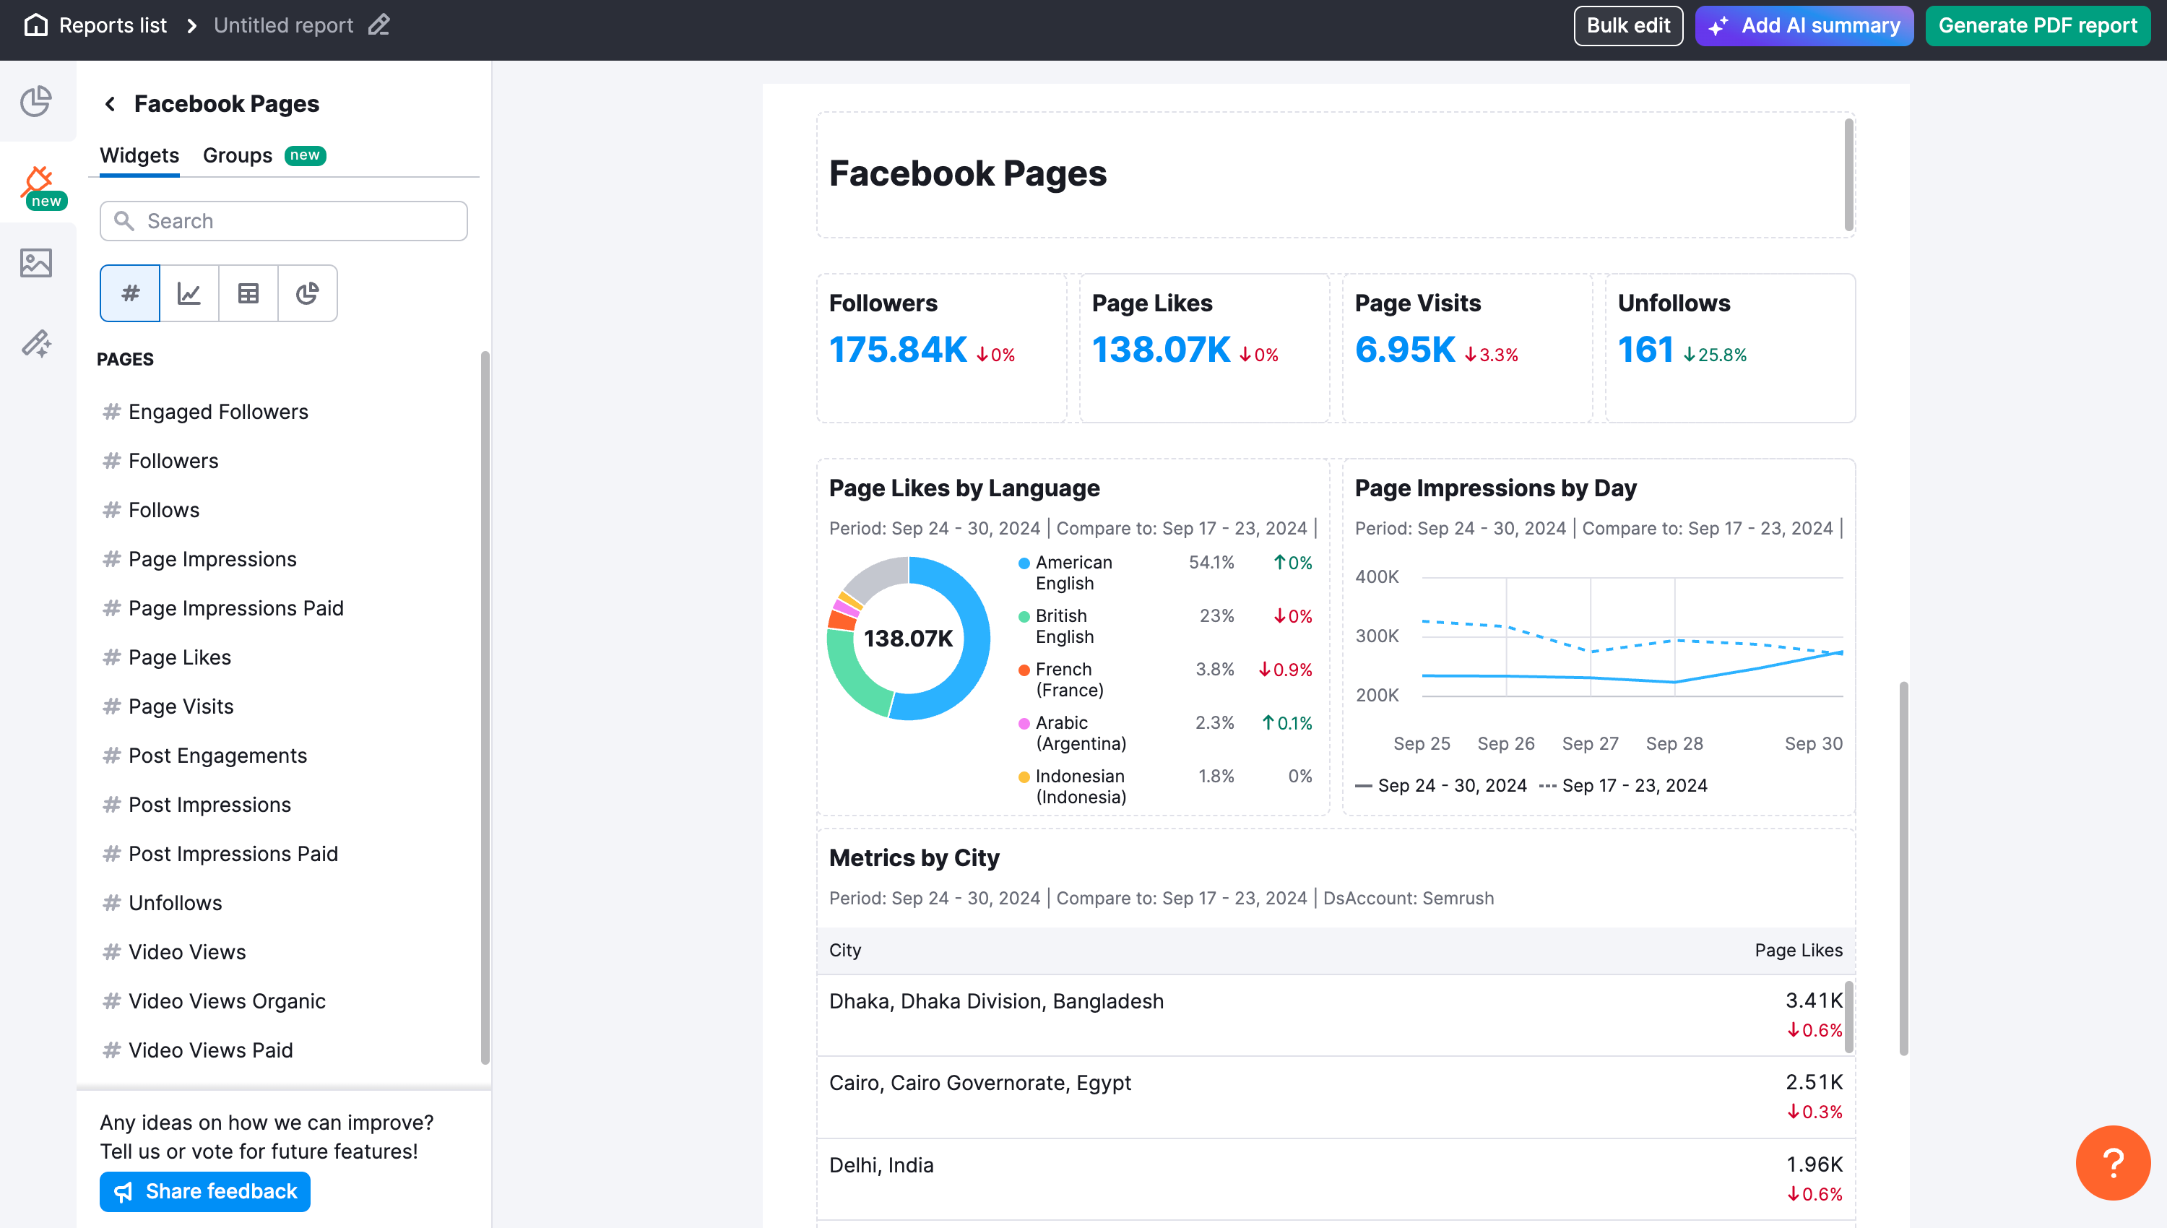This screenshot has height=1228, width=2167.
Task: Filter widgets by table type
Action: [x=247, y=293]
